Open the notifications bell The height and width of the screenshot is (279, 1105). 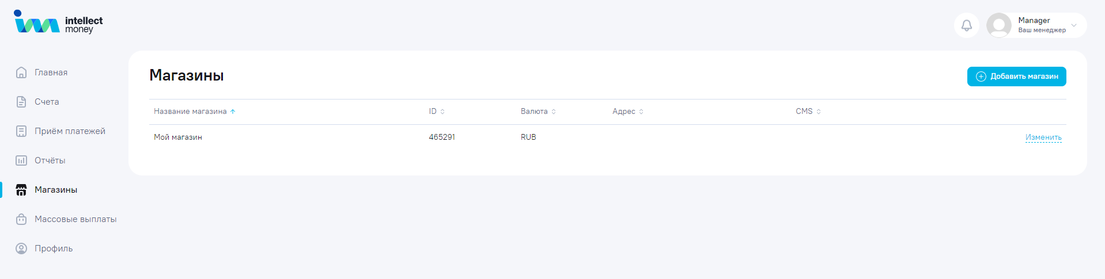pyautogui.click(x=966, y=25)
